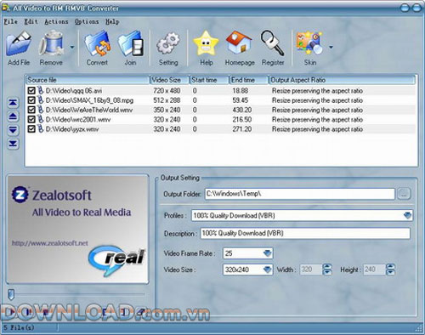Uncheck the qqq 06.avi checkbox

pyautogui.click(x=31, y=91)
